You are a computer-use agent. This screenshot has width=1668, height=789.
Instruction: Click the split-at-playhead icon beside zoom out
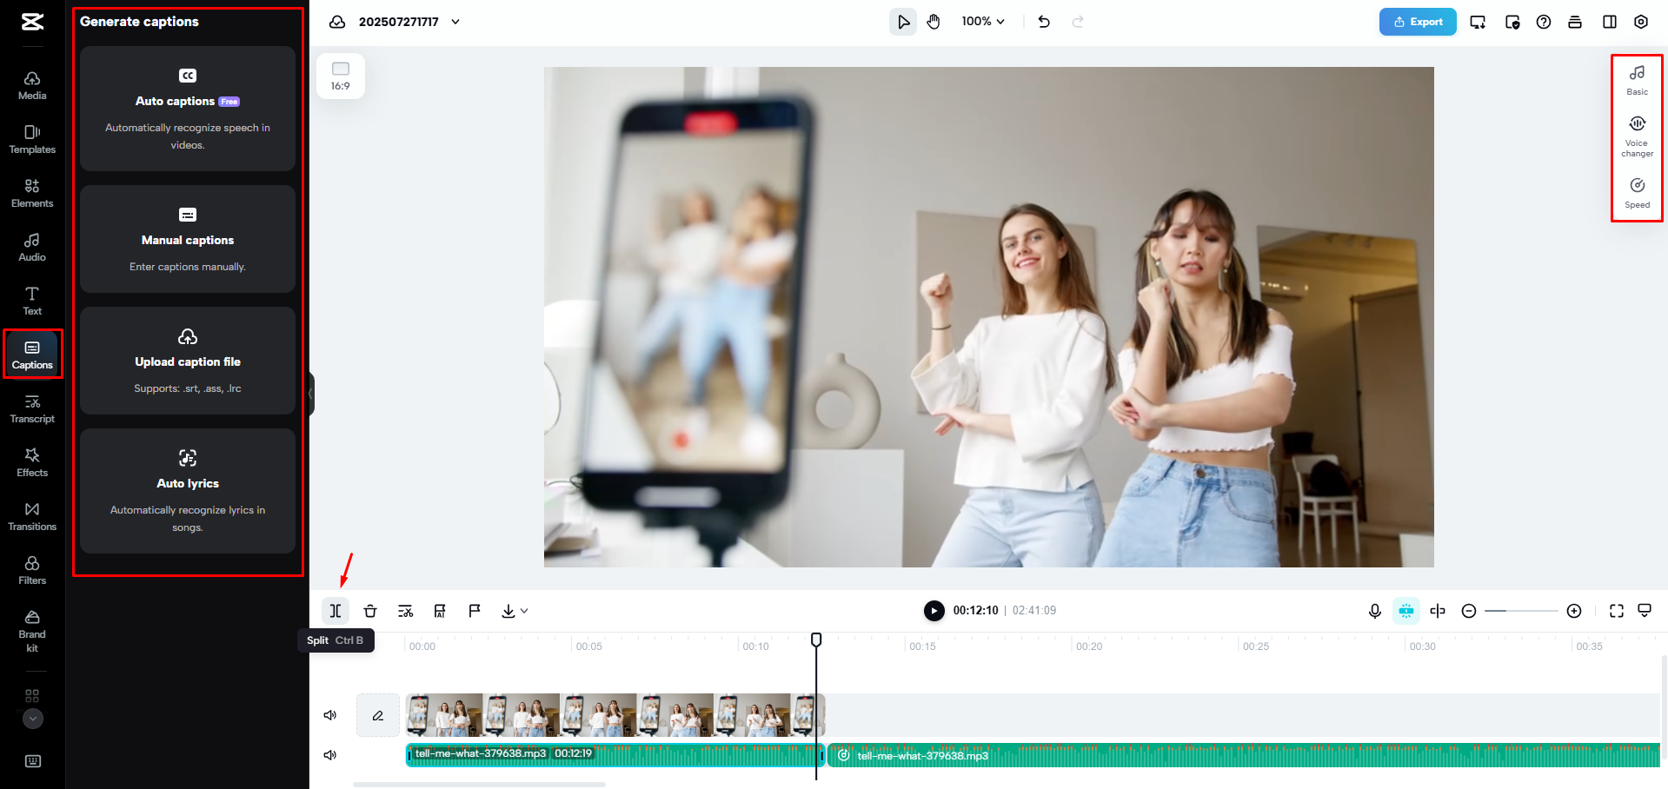pyautogui.click(x=1438, y=611)
